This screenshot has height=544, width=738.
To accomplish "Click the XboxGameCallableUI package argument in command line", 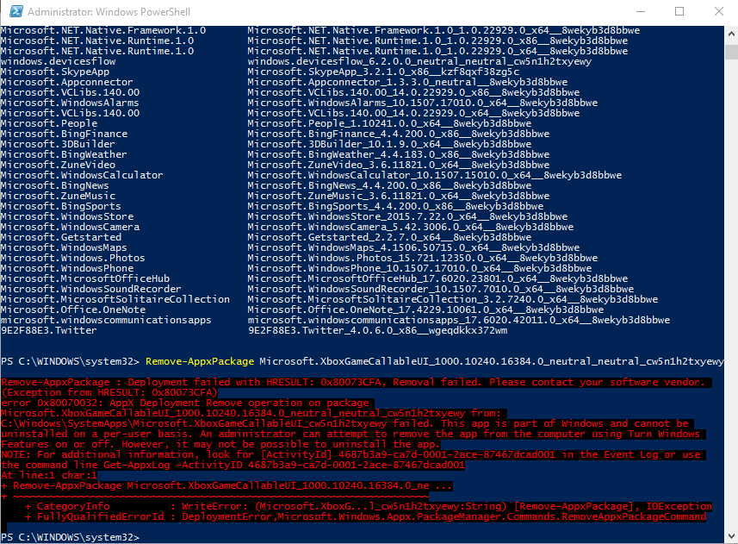I will click(492, 361).
